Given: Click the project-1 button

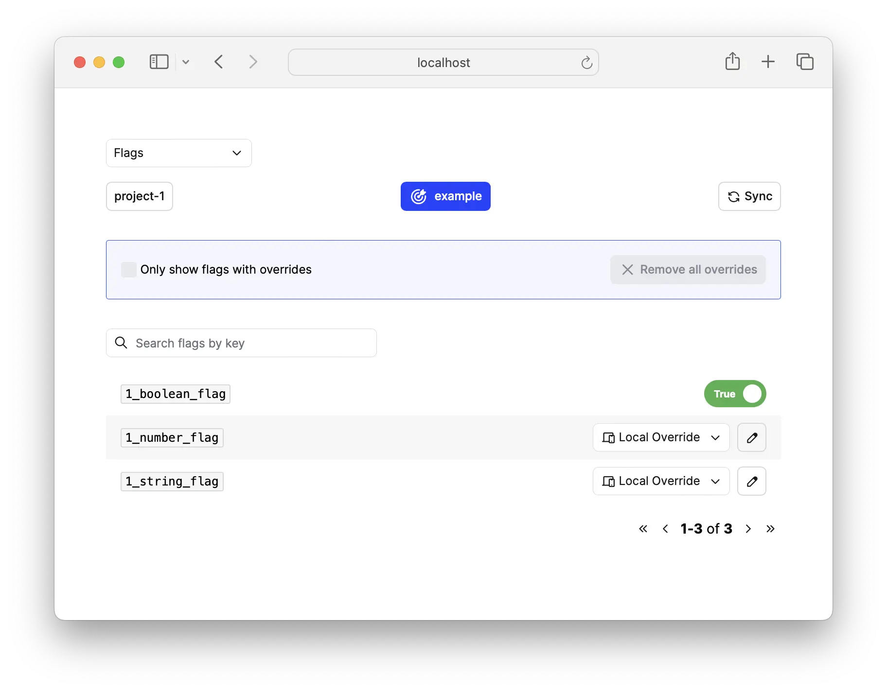Looking at the screenshot, I should pyautogui.click(x=140, y=196).
